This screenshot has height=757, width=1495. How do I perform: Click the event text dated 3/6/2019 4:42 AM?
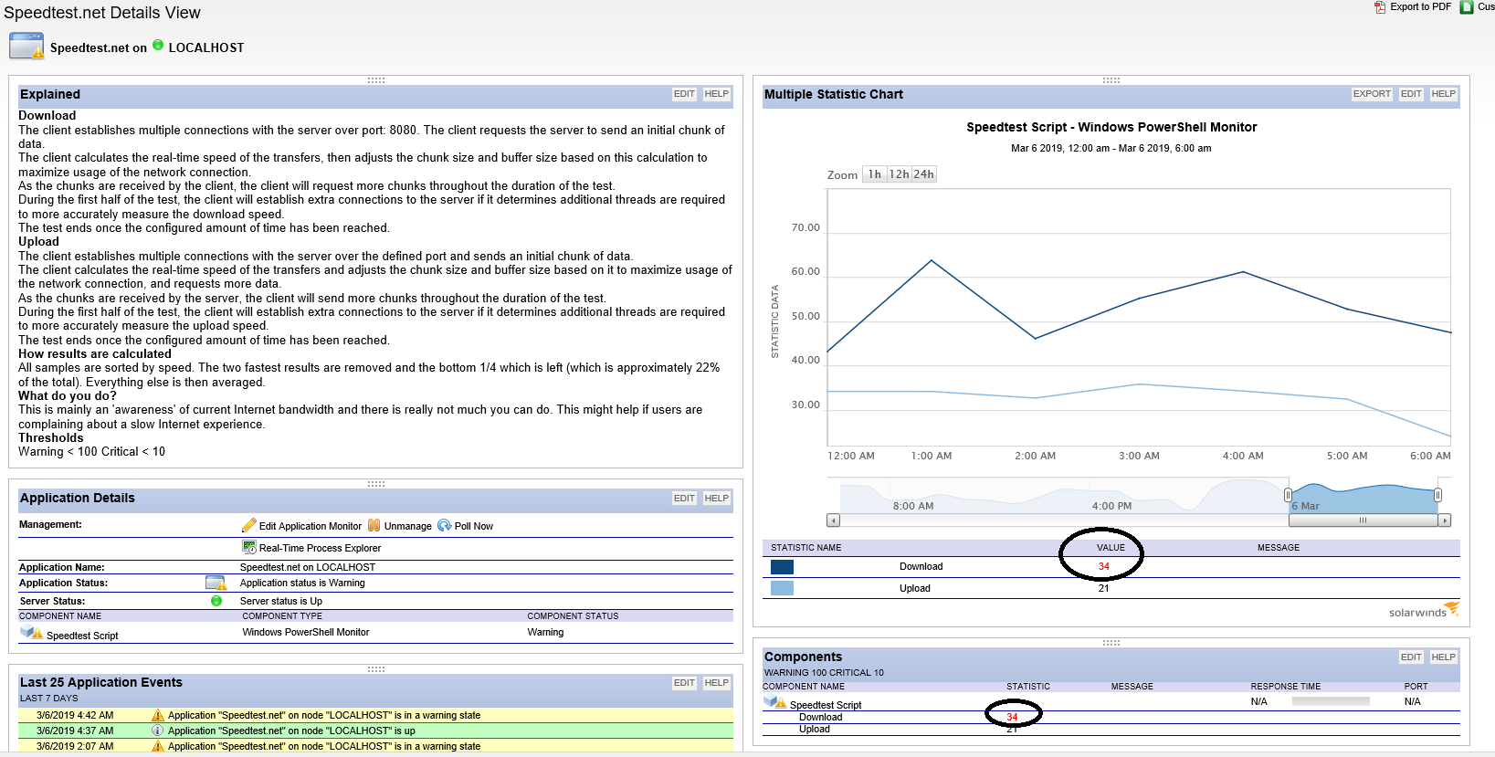pyautogui.click(x=324, y=716)
